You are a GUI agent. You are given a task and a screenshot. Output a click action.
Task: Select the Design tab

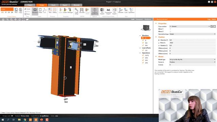pos(42,5)
